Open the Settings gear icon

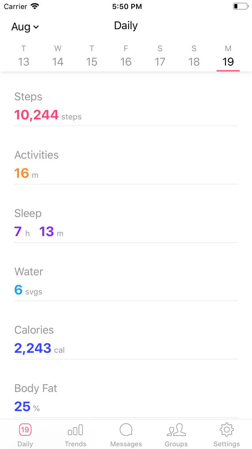pos(227,430)
